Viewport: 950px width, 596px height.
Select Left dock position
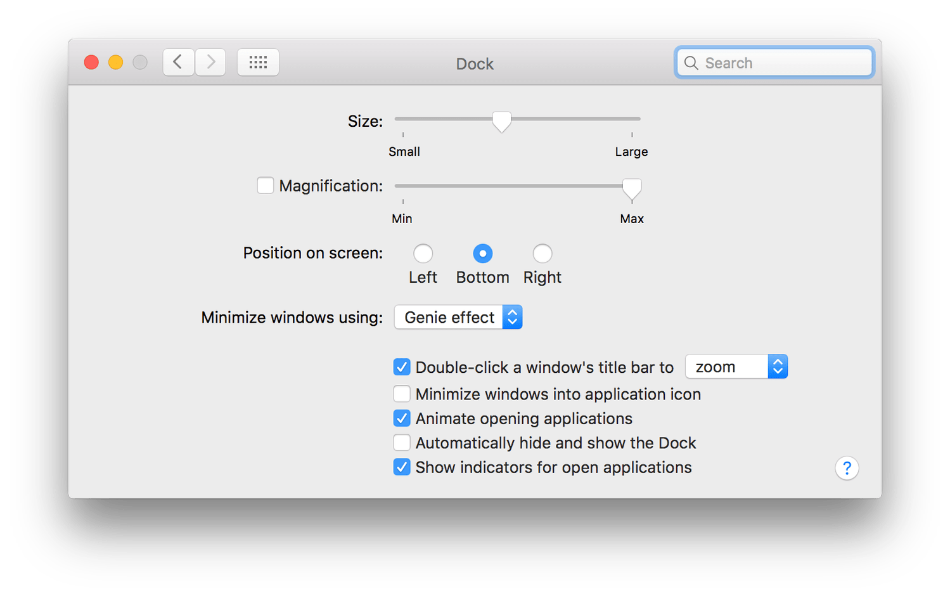click(x=423, y=254)
